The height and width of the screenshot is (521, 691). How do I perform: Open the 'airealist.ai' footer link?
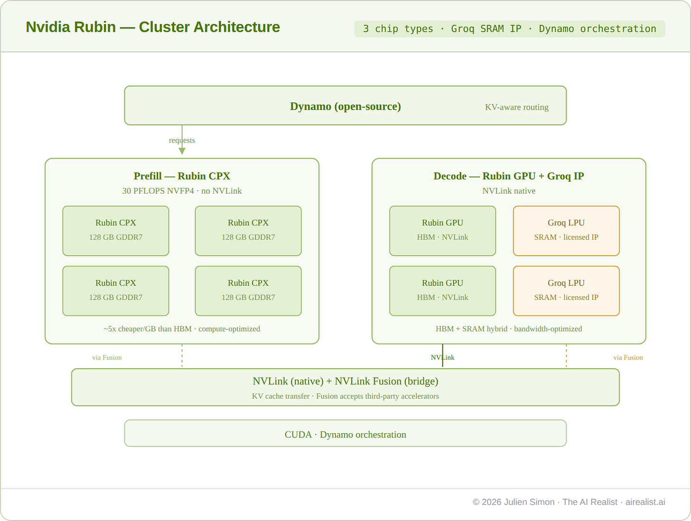tap(645, 502)
